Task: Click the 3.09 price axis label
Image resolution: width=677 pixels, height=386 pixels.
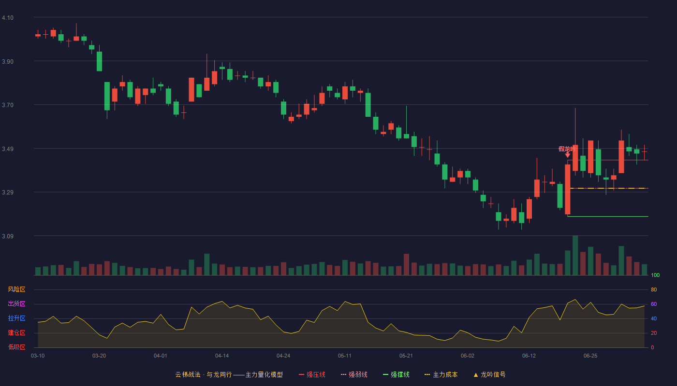Action: 8,236
